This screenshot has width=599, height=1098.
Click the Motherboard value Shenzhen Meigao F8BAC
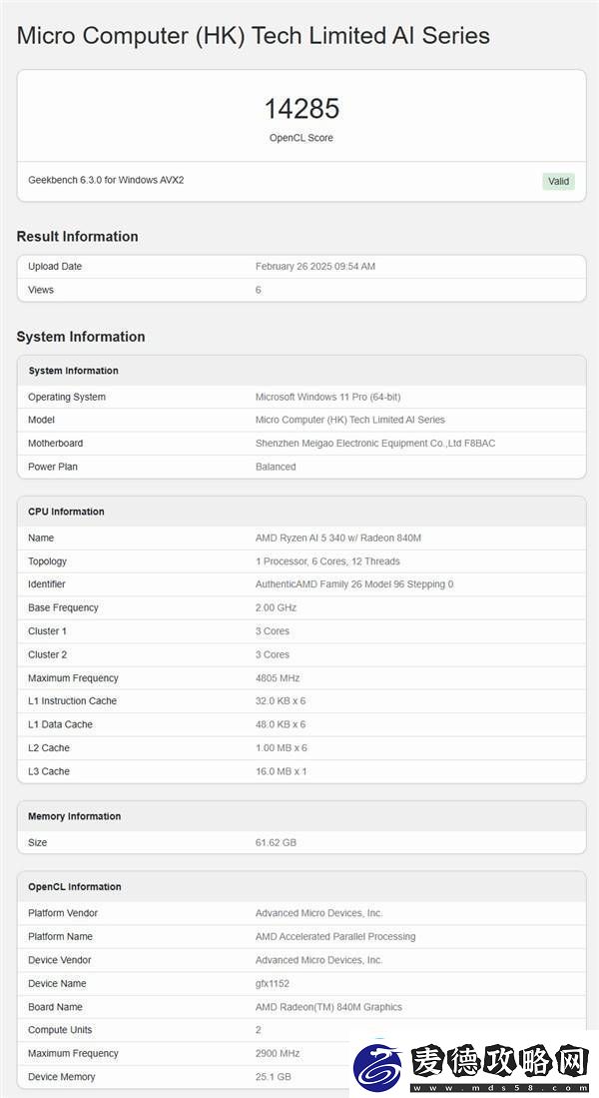click(375, 444)
